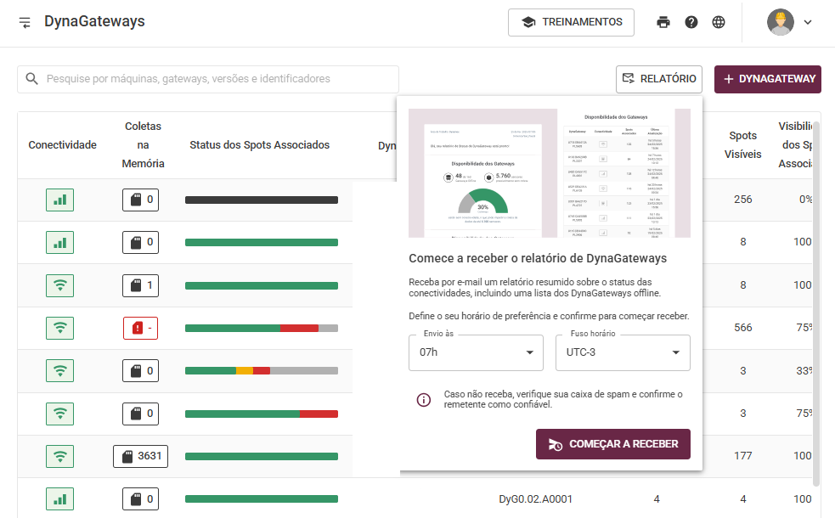Click the all-black spots status bar
Screen dimensions: 835x518
(x=262, y=200)
